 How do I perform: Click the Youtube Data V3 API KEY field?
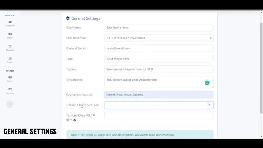click(x=159, y=116)
